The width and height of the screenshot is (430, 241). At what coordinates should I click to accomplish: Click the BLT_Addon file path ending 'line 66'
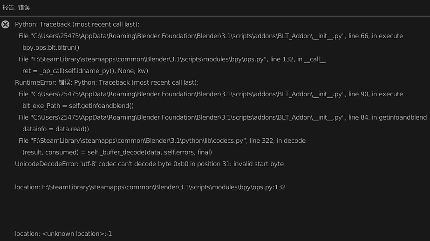(211, 36)
